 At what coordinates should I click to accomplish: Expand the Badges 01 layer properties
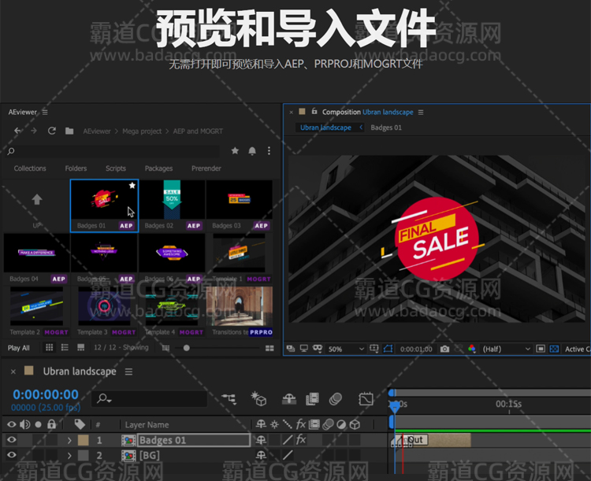click(69, 440)
